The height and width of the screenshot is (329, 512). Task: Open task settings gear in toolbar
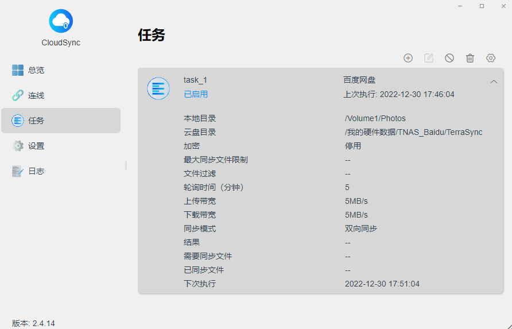pyautogui.click(x=491, y=58)
